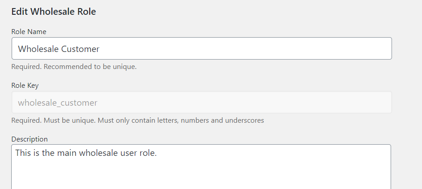Click the "Edit Wholesale Role" heading
This screenshot has width=422, height=189.
(x=53, y=12)
